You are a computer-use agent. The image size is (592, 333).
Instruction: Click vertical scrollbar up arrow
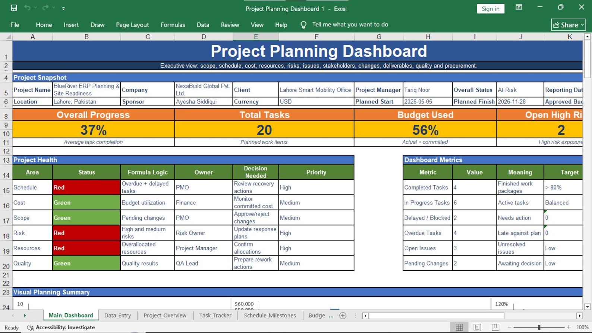pyautogui.click(x=588, y=37)
